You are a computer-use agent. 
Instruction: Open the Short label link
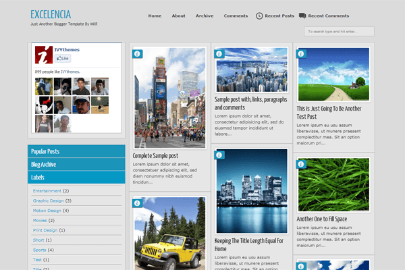click(x=38, y=240)
